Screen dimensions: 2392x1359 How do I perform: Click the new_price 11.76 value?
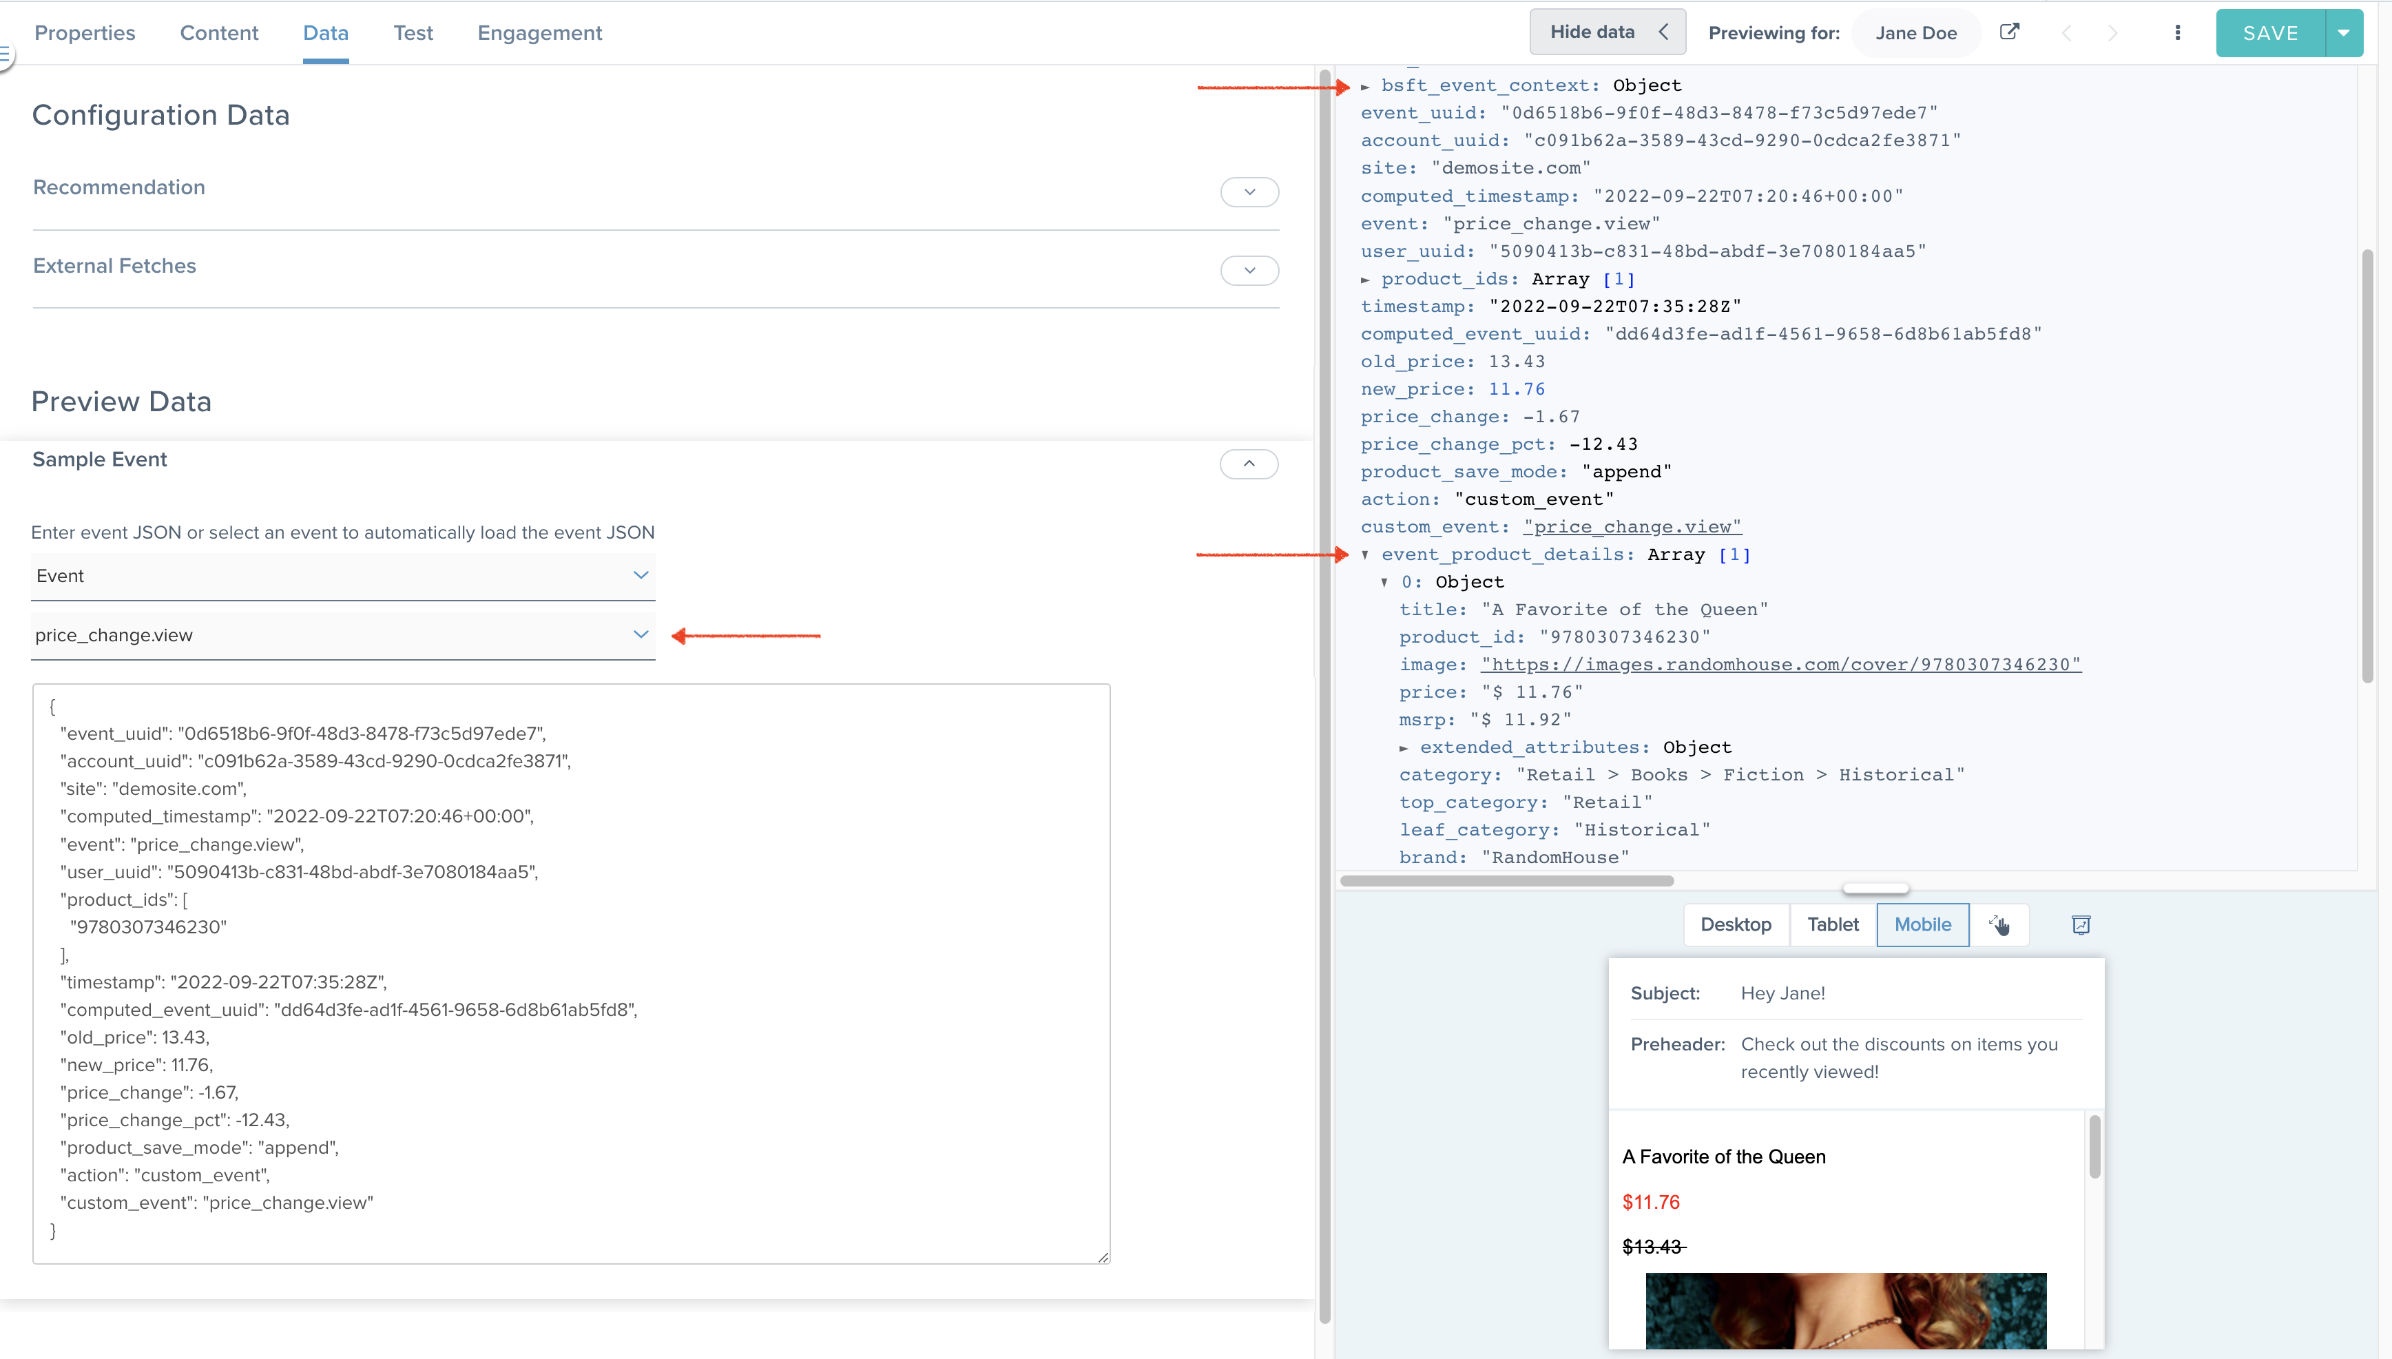(1517, 389)
